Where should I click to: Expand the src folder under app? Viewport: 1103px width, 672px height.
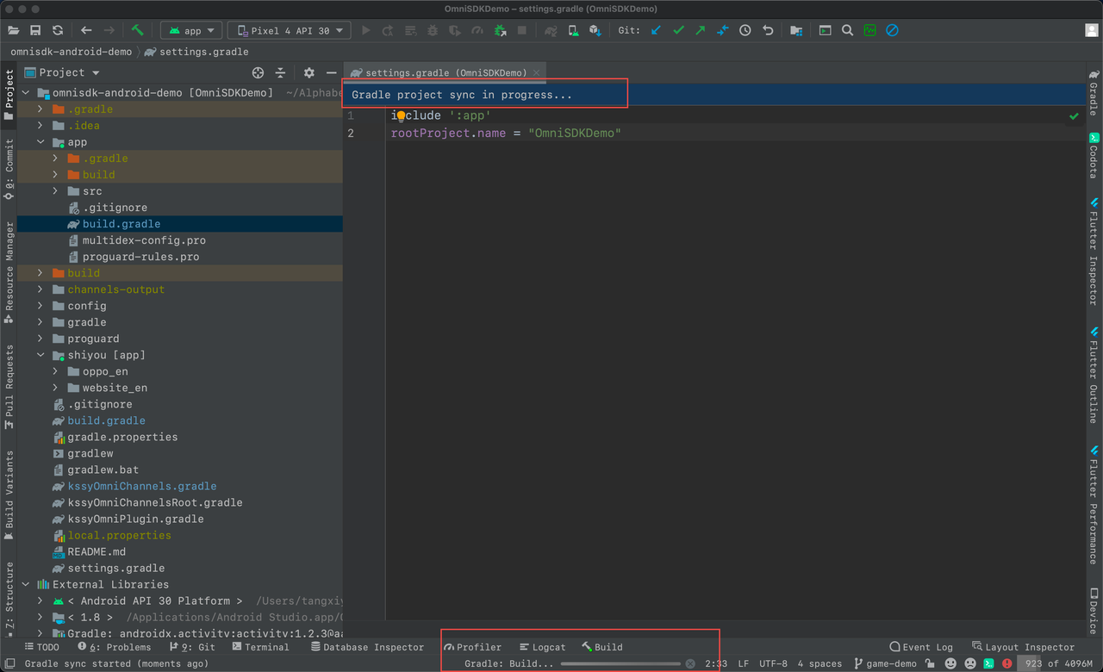point(55,190)
